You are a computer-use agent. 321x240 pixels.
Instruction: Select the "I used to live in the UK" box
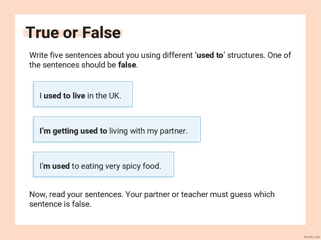[83, 94]
